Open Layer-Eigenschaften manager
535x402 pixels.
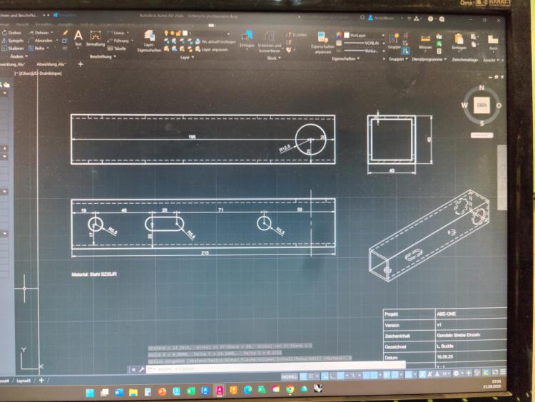tap(149, 39)
